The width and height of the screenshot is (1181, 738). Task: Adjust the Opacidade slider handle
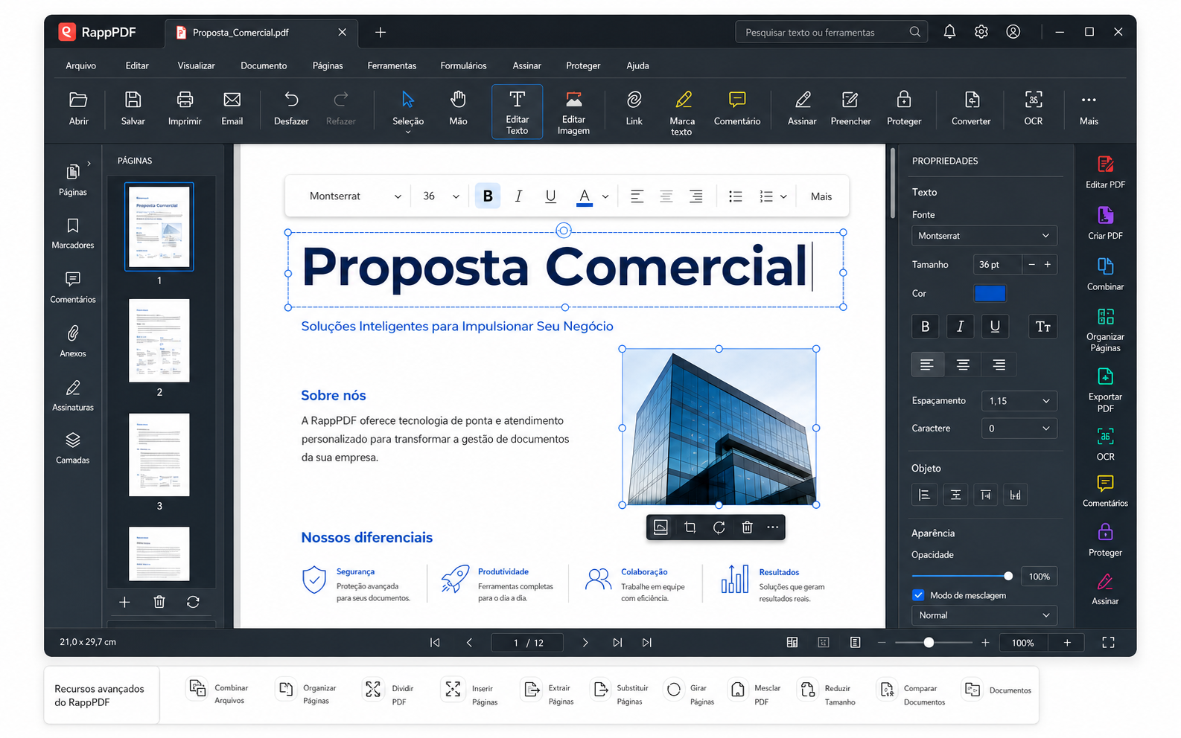[x=1008, y=576]
